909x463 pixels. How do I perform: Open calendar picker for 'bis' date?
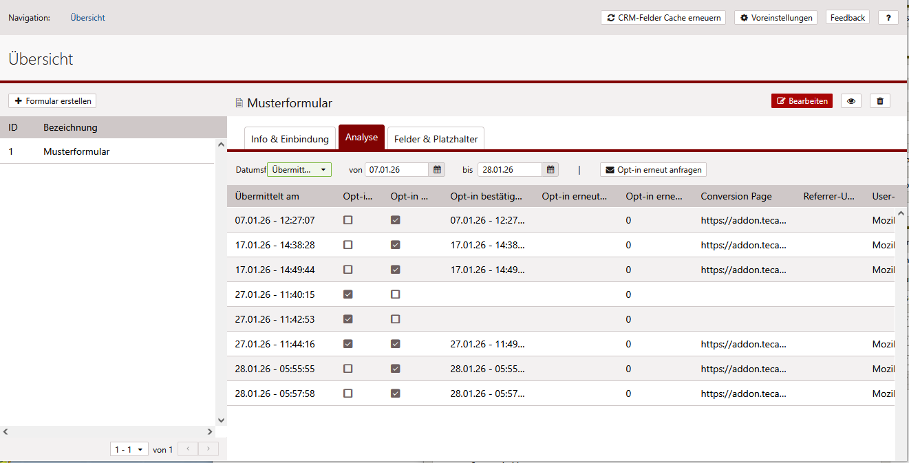tap(550, 169)
